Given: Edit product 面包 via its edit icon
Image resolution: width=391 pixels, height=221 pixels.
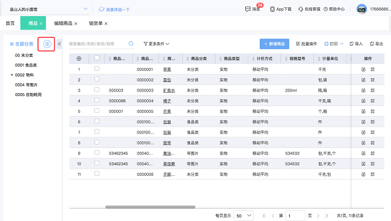Looking at the screenshot, I should (363, 80).
